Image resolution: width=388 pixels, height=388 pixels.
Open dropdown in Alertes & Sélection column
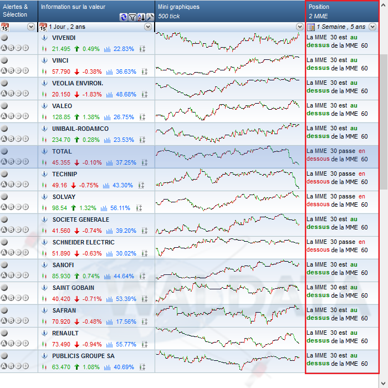(31, 27)
